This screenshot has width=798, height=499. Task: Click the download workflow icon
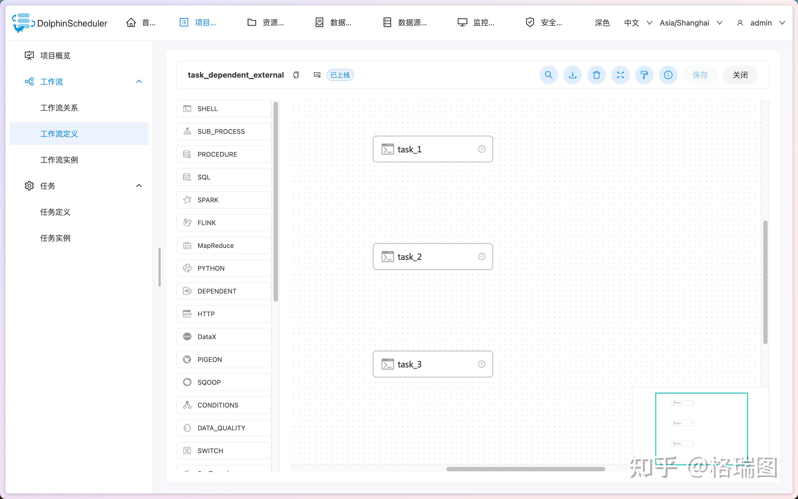[x=572, y=75]
